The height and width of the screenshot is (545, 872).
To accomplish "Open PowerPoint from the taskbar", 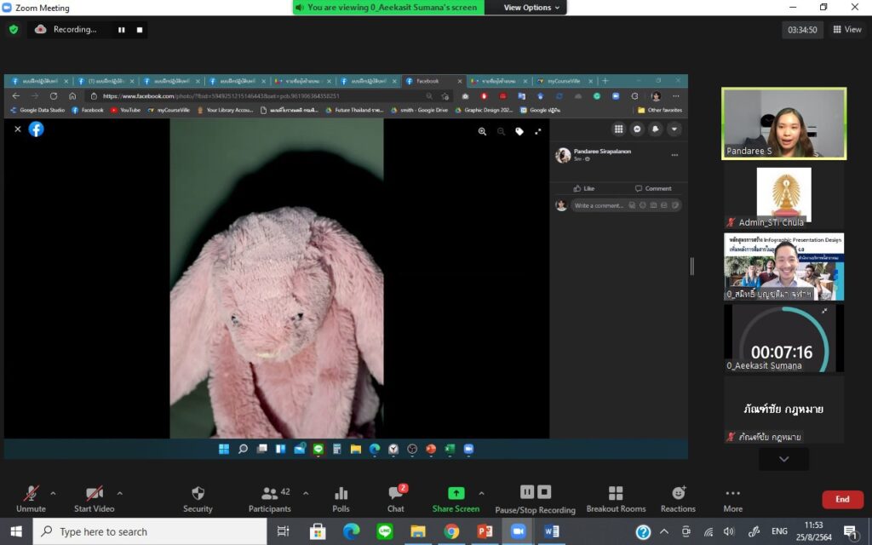I will coord(485,531).
